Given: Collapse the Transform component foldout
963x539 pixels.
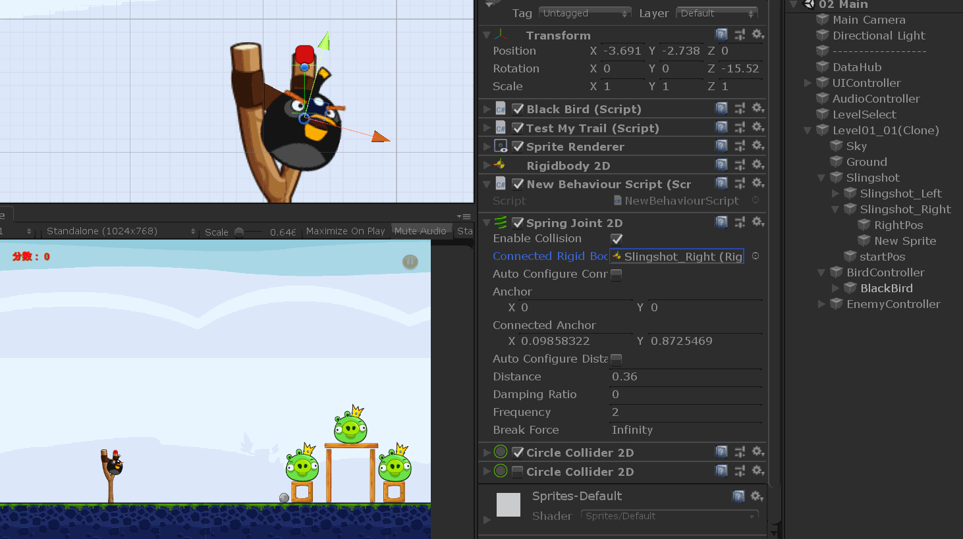Looking at the screenshot, I should click(x=486, y=35).
